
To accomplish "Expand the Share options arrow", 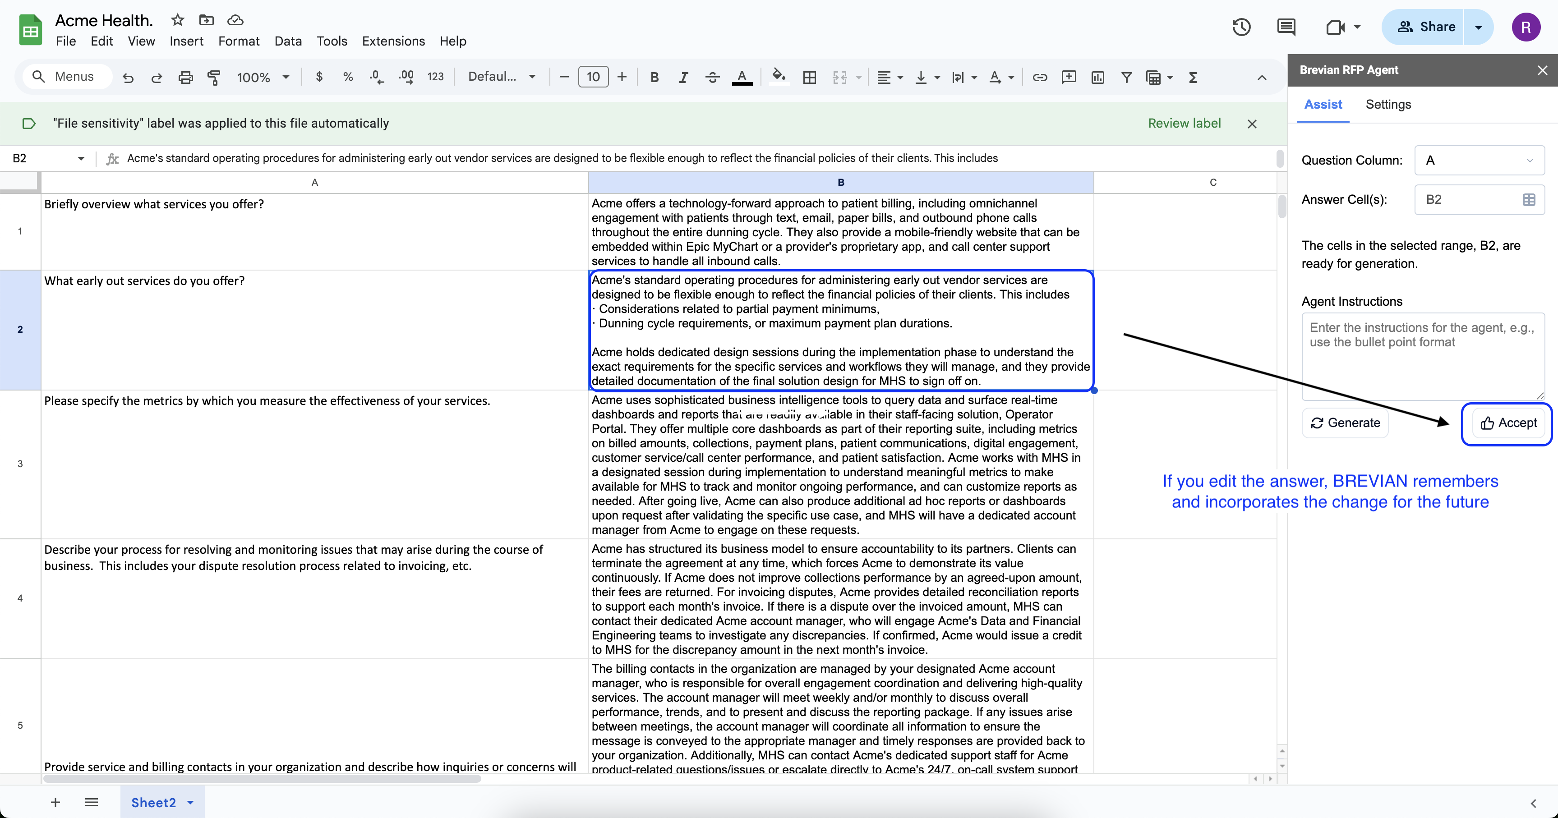I will click(x=1478, y=27).
